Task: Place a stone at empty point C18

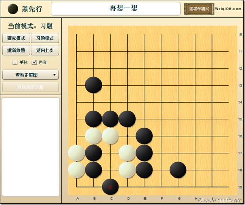Action: tap(110, 170)
